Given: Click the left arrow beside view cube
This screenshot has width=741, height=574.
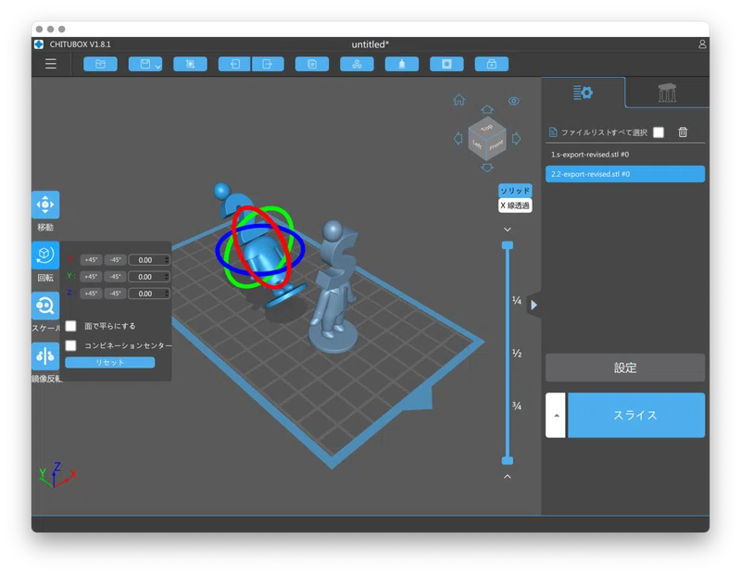Looking at the screenshot, I should coord(458,139).
